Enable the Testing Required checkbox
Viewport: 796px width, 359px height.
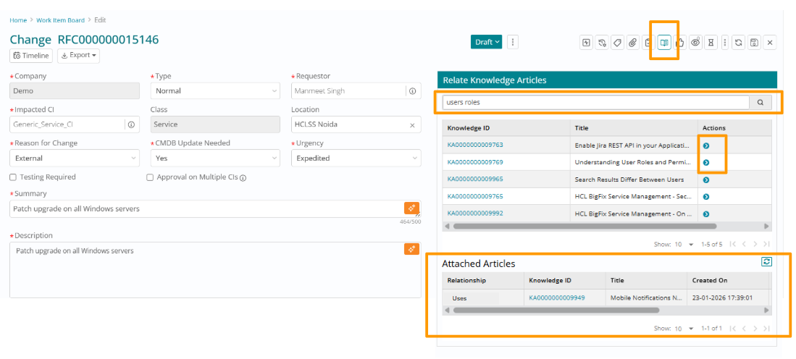pos(14,177)
